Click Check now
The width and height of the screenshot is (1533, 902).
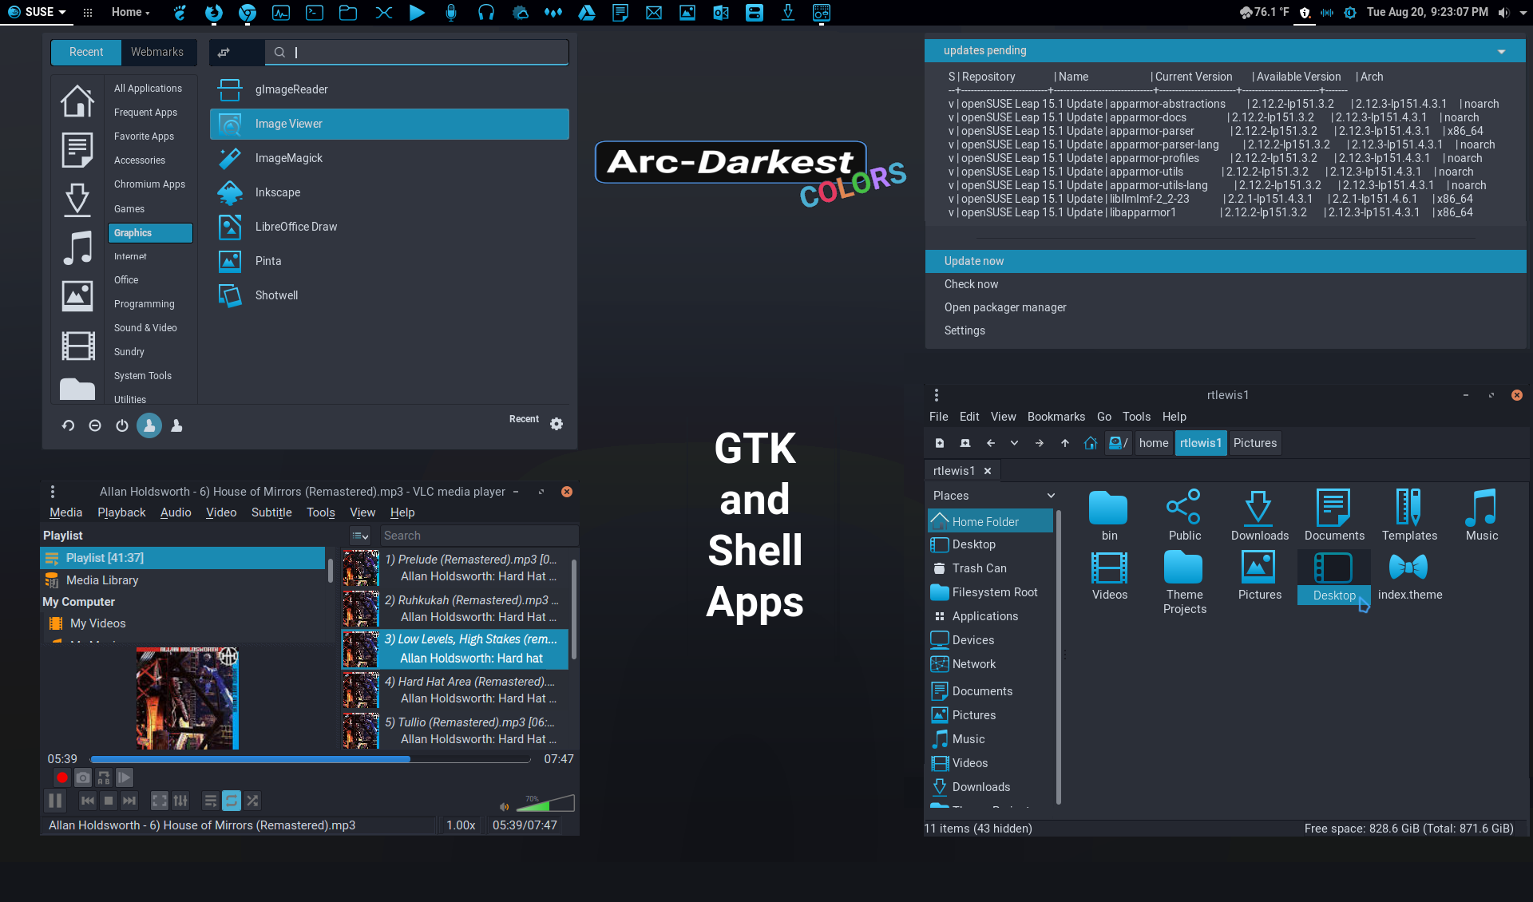[x=1226, y=284]
